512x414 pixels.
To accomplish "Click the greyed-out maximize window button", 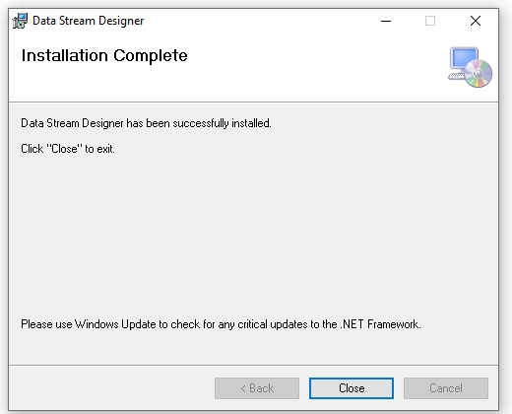I will tap(430, 21).
